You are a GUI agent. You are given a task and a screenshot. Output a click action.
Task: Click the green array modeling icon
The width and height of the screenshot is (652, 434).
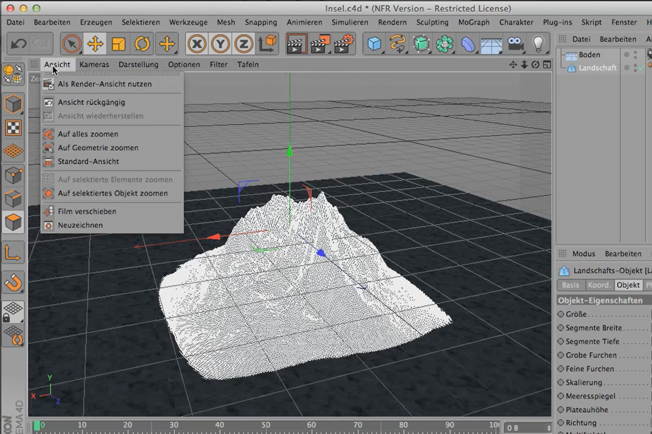click(x=445, y=44)
